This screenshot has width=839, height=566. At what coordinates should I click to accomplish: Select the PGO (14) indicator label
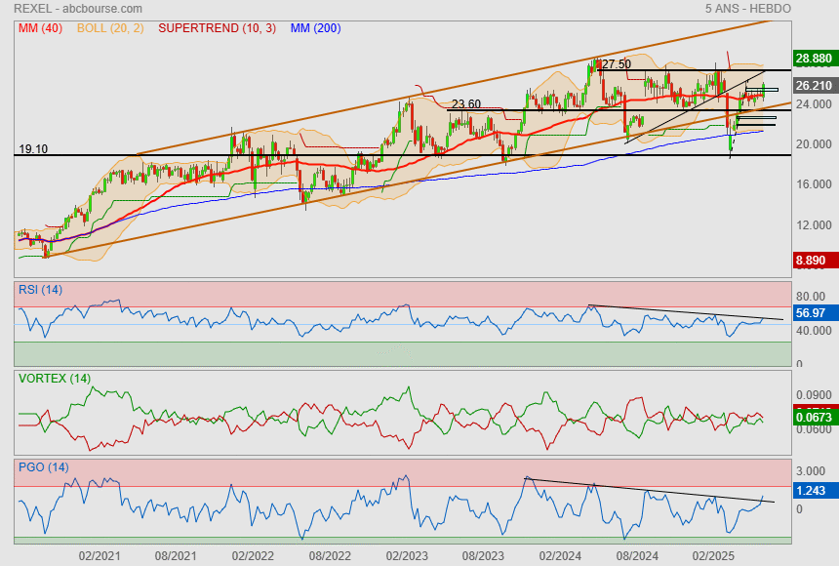(43, 467)
